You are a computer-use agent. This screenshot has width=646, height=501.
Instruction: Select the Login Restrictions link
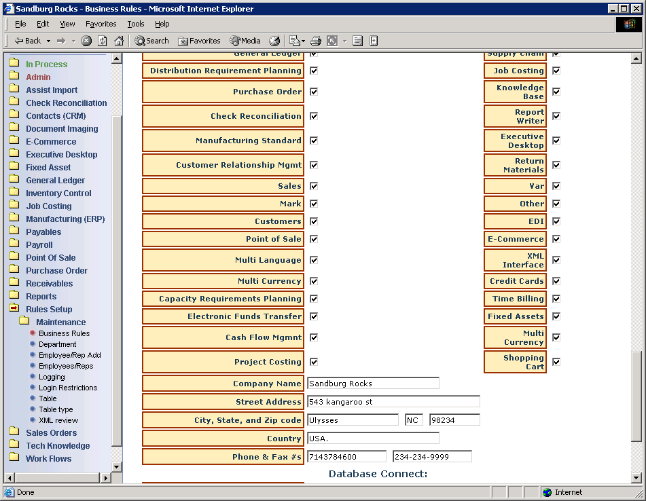click(x=68, y=388)
